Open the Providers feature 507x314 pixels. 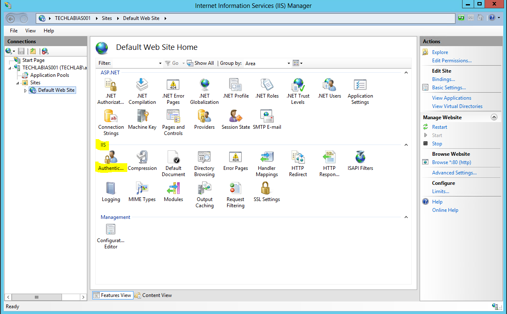click(x=204, y=120)
